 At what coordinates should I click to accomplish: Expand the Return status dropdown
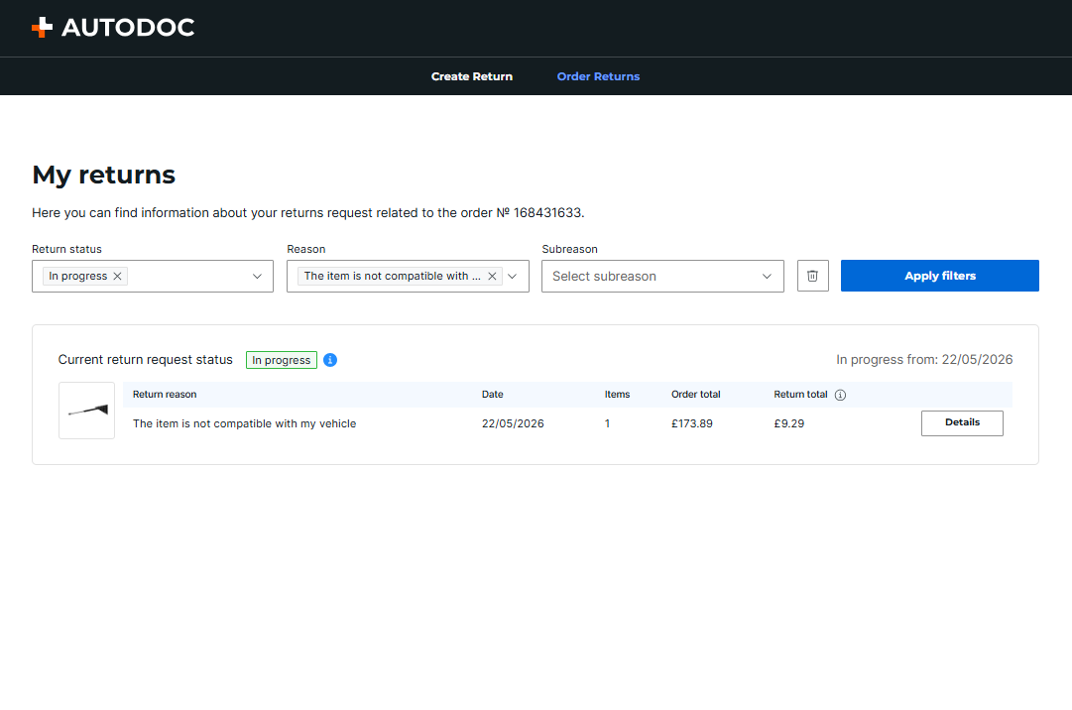[257, 276]
